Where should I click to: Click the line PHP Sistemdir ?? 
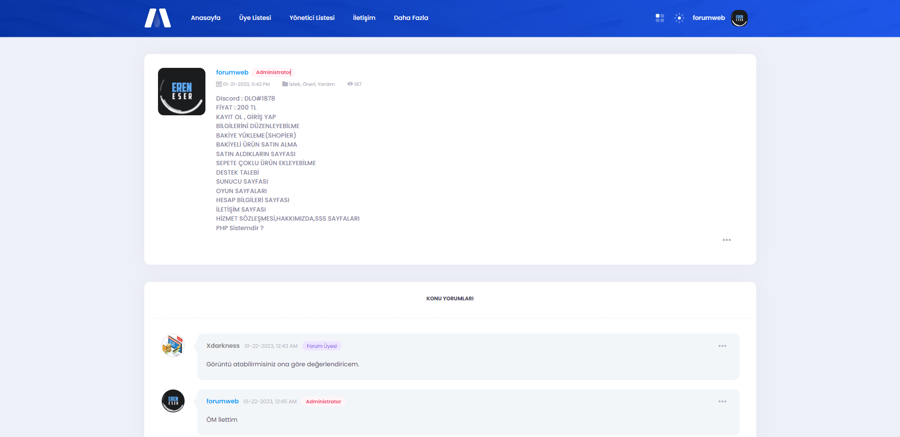(240, 228)
